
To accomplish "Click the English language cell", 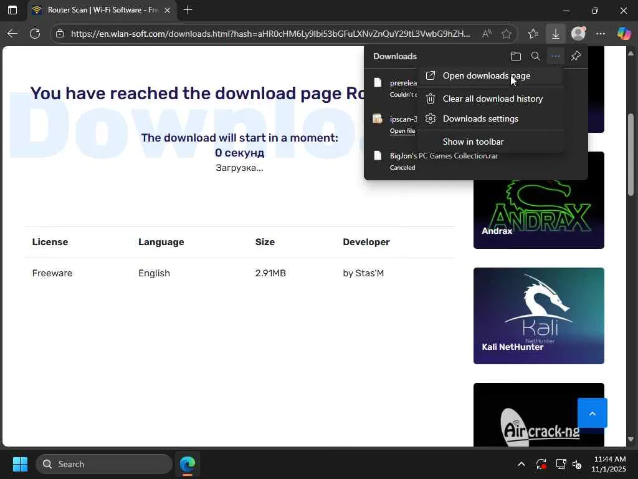I will [155, 273].
